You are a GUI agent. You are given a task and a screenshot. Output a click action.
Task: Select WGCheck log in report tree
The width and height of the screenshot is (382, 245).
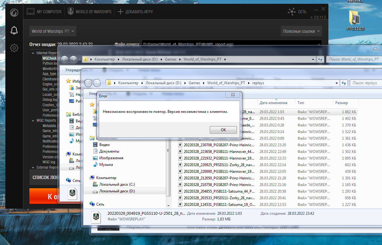[50, 58]
